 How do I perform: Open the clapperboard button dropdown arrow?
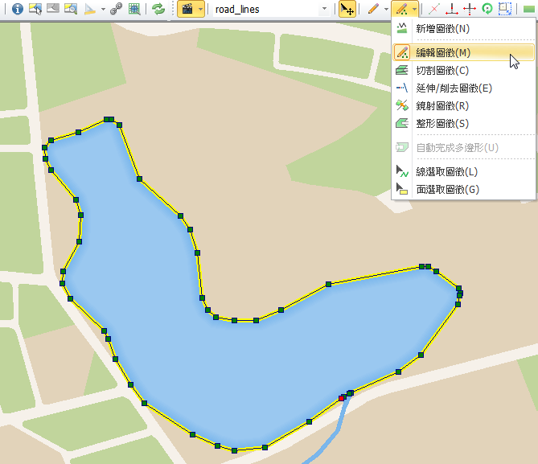coord(200,10)
